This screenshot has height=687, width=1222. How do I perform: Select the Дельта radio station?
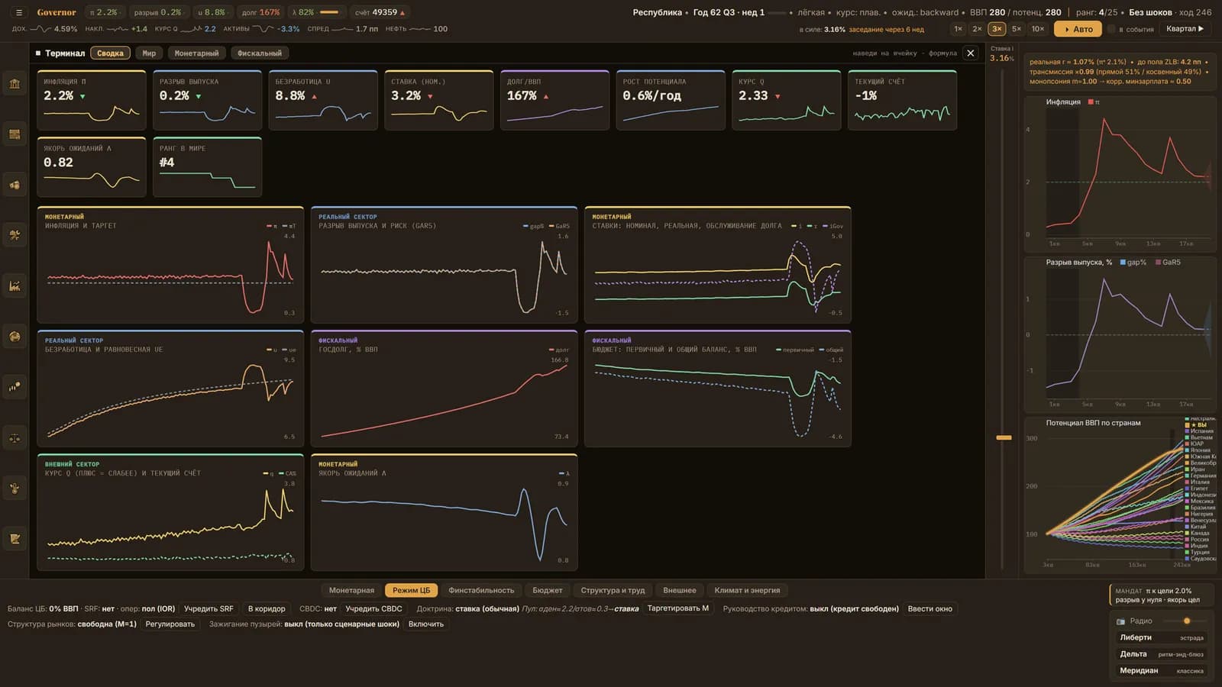1161,654
